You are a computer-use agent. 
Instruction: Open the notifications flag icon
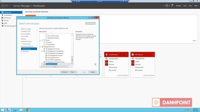(172, 6)
